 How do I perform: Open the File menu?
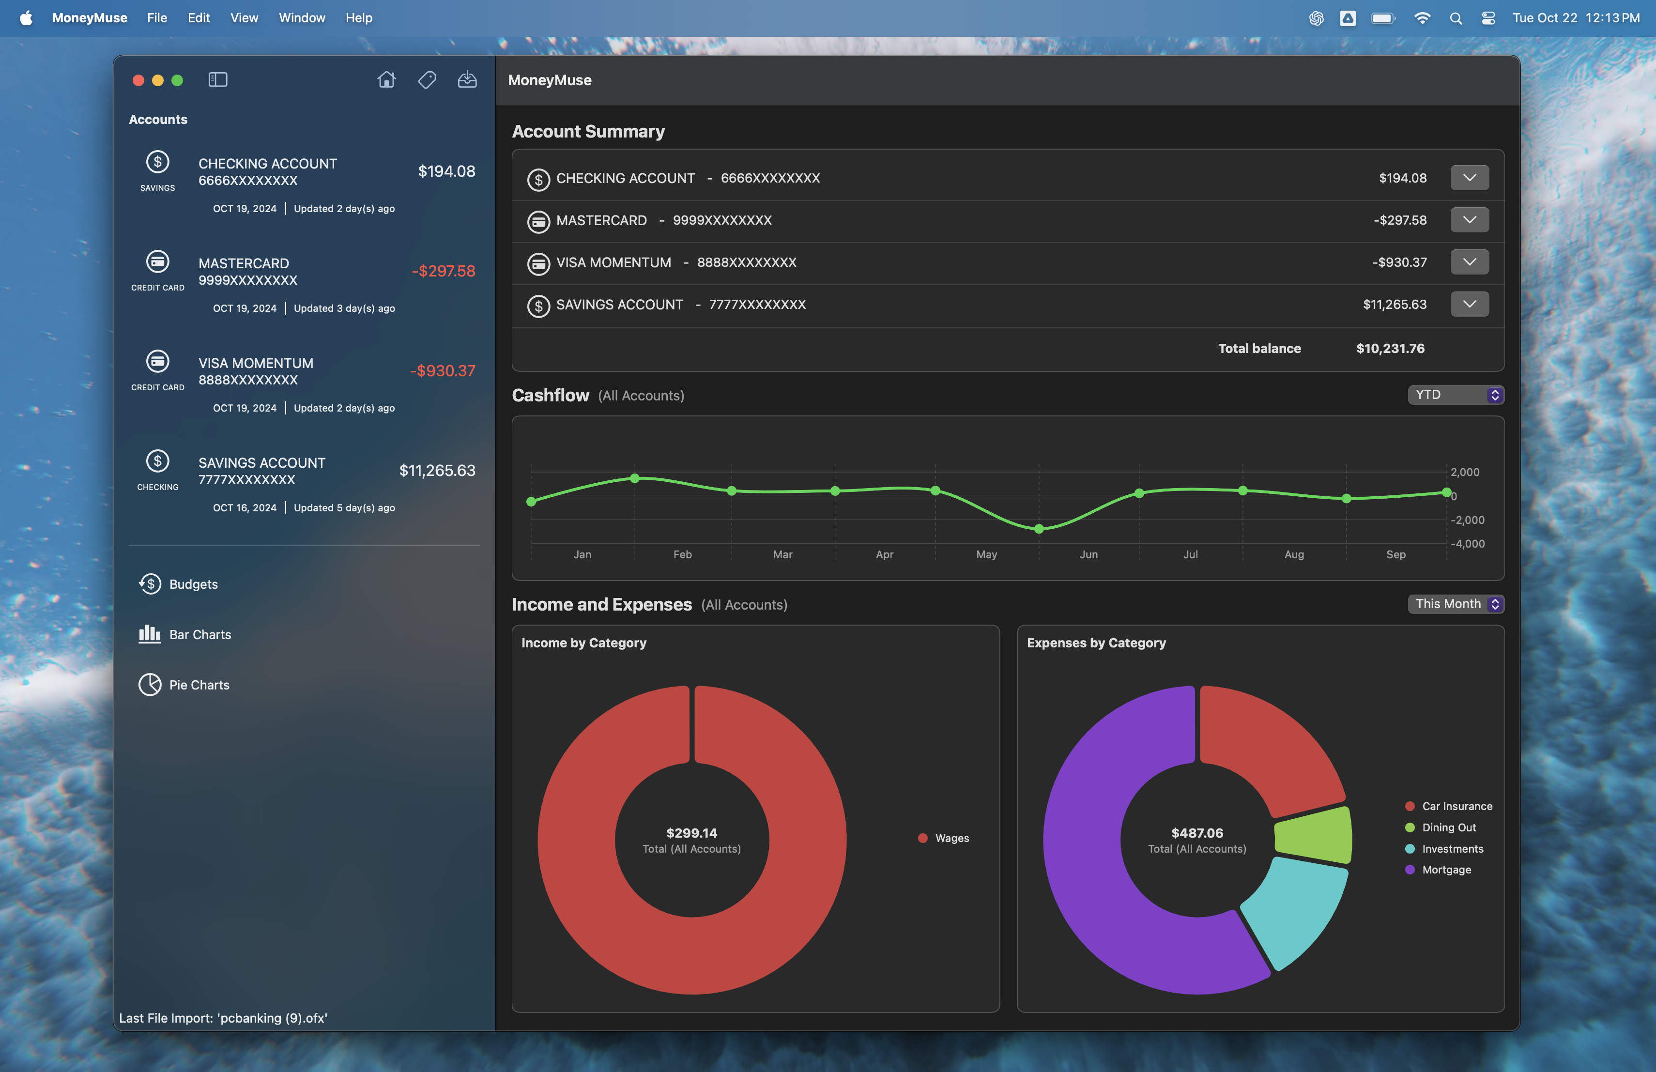pyautogui.click(x=156, y=18)
